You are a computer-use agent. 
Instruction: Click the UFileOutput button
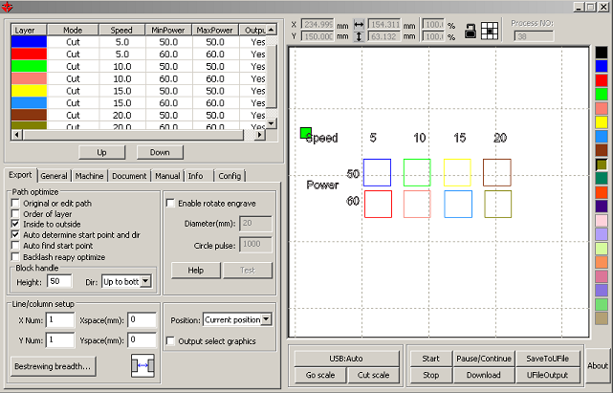pos(547,375)
